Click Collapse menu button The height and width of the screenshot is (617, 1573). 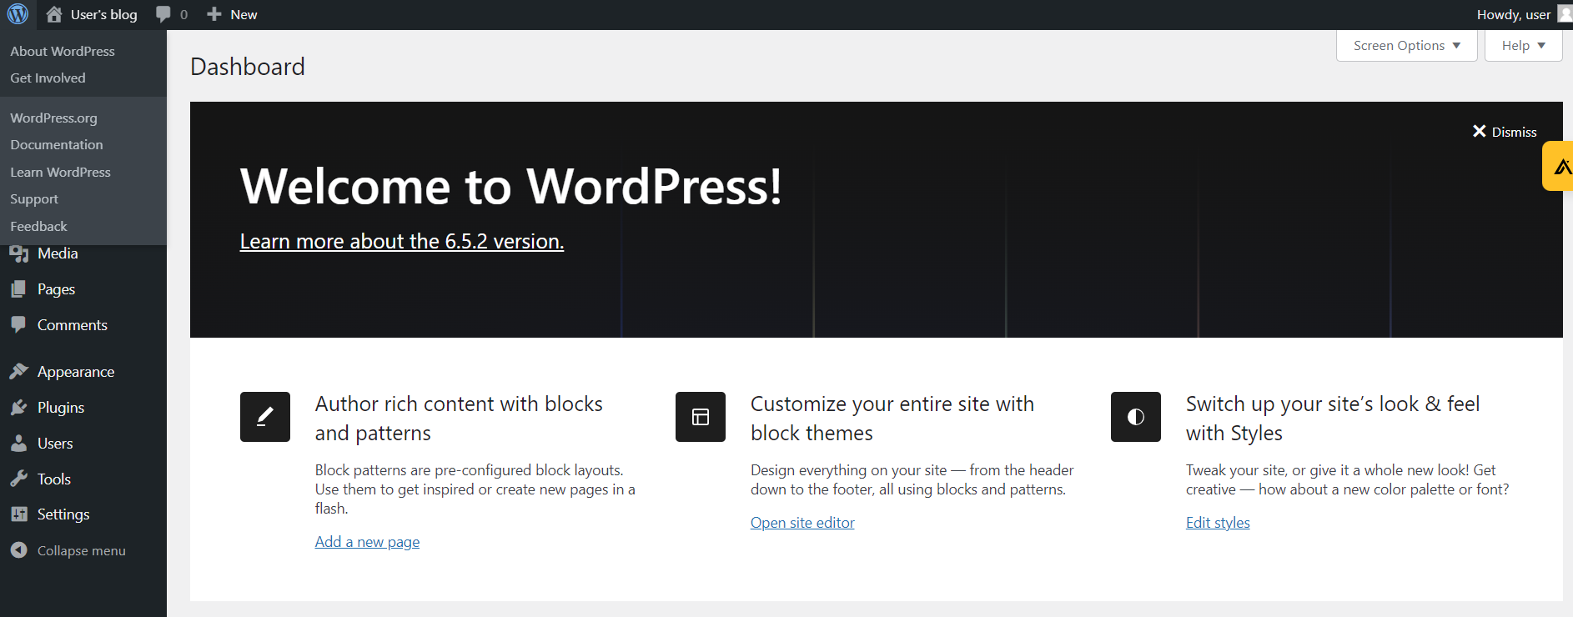click(x=68, y=550)
